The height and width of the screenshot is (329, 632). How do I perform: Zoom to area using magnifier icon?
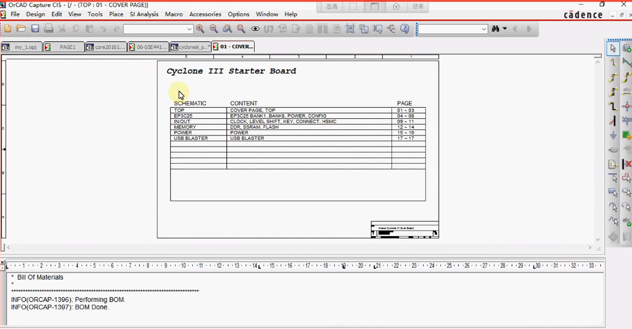(x=228, y=29)
